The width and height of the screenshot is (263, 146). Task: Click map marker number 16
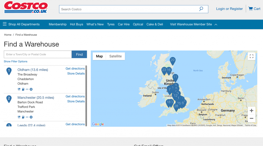coord(169,71)
